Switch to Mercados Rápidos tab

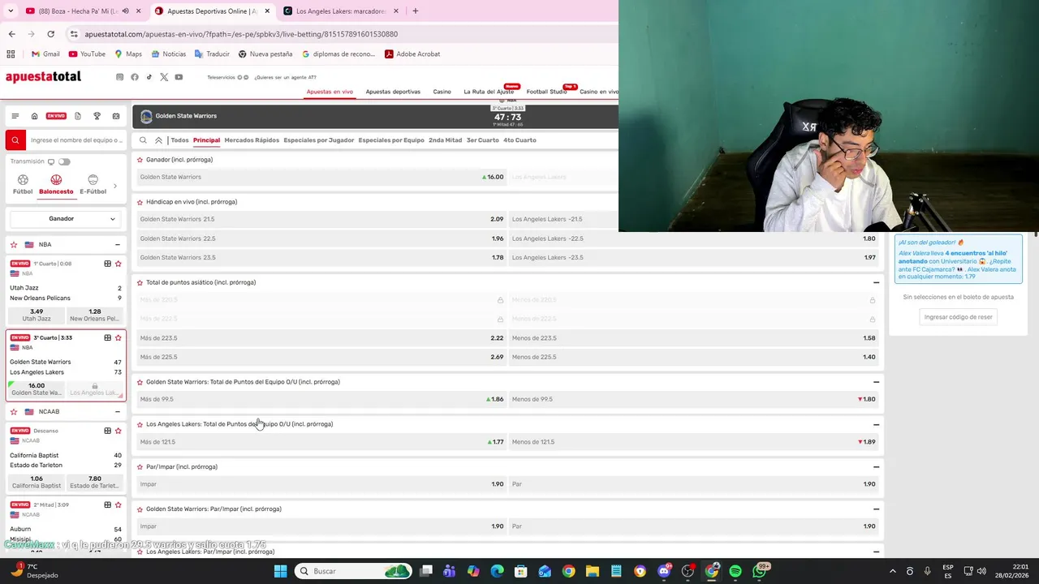[252, 140]
